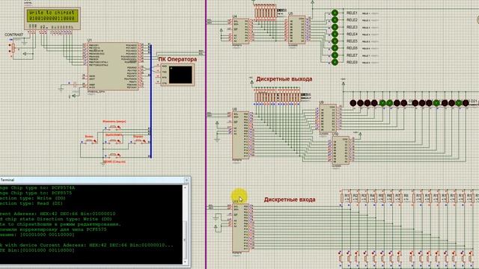Viewport: 479px width, 269px height.
Task: Select the U1 microcontroller chip
Action: coord(113,67)
